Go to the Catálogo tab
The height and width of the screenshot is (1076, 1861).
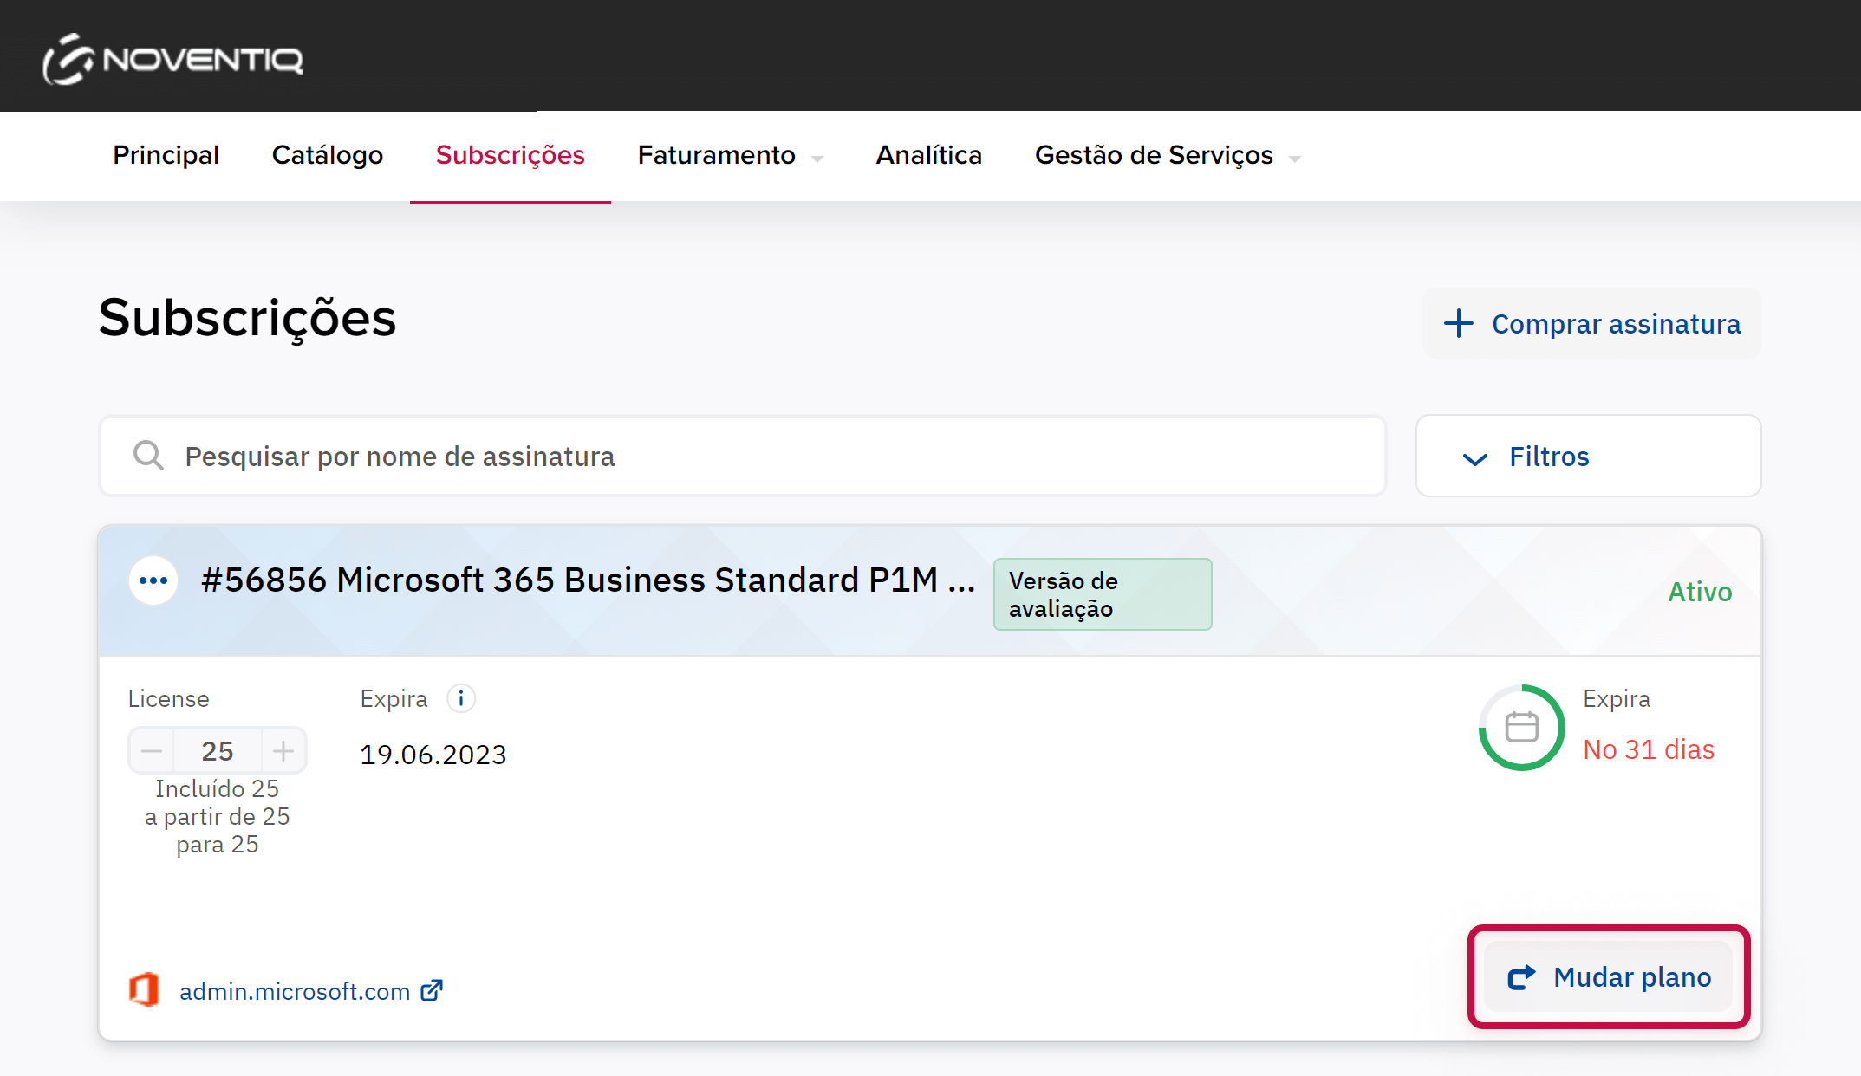(327, 155)
